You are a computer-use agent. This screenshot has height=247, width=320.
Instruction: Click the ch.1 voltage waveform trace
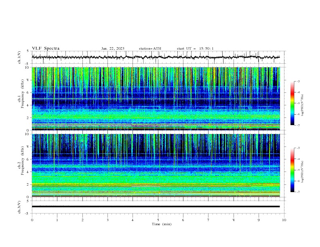pos(156,57)
